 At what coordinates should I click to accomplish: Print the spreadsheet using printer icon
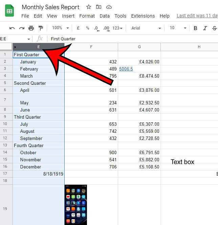coord(31,28)
